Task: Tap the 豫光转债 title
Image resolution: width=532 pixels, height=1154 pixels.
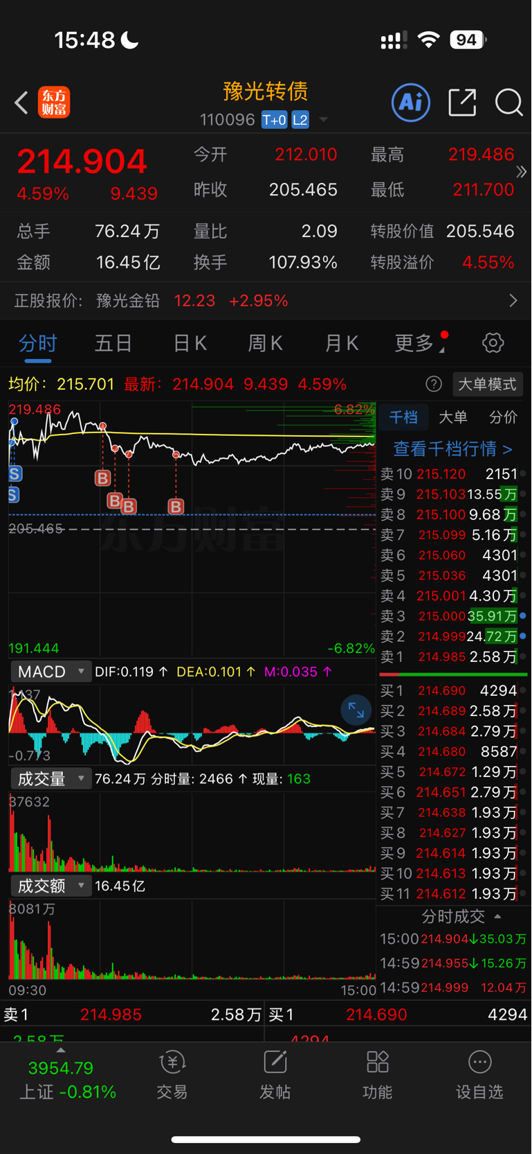Action: coord(266,91)
